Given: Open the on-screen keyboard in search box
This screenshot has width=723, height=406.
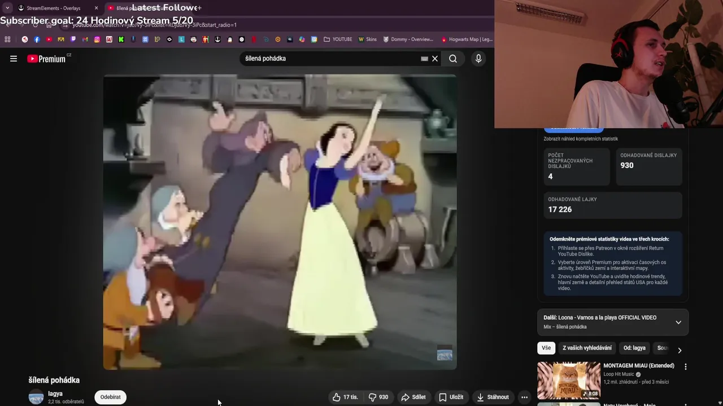Looking at the screenshot, I should (x=424, y=59).
